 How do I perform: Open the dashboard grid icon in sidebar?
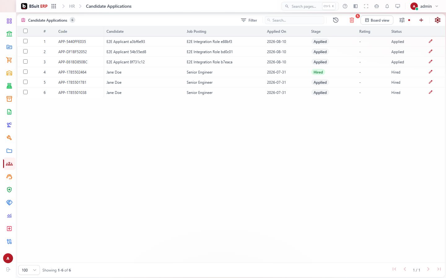click(9, 21)
